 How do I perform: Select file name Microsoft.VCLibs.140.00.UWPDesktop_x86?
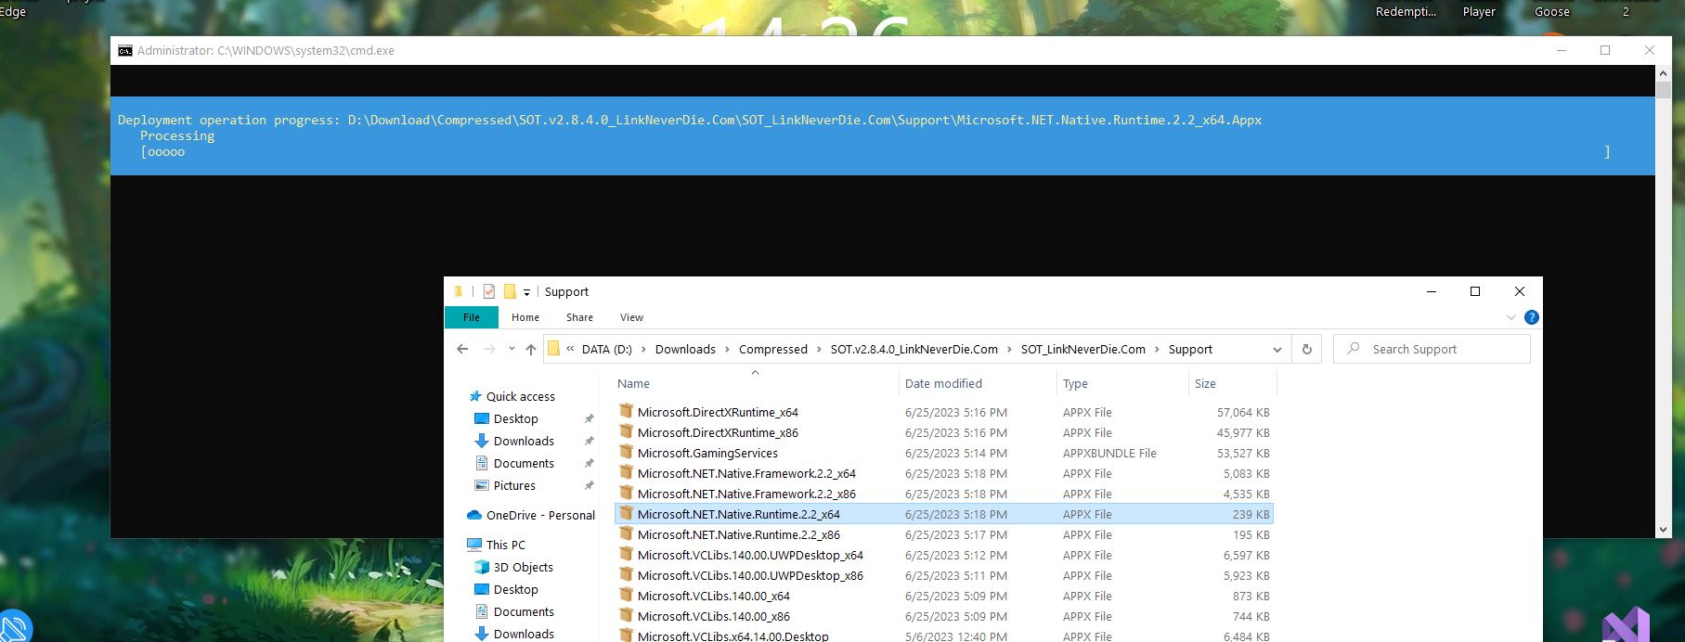tap(750, 575)
